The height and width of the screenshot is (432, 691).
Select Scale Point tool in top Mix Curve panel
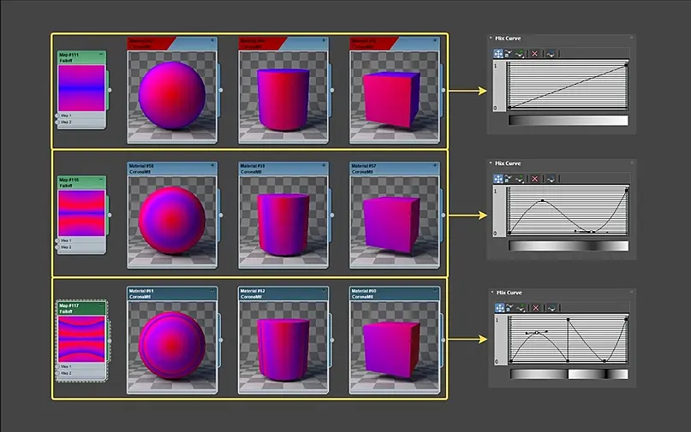point(509,54)
